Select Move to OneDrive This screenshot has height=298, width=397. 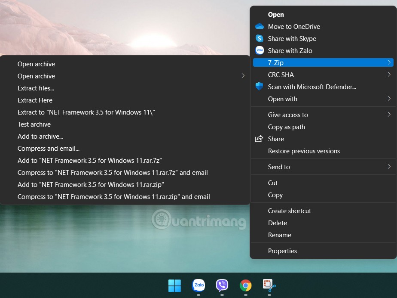tap(323, 26)
